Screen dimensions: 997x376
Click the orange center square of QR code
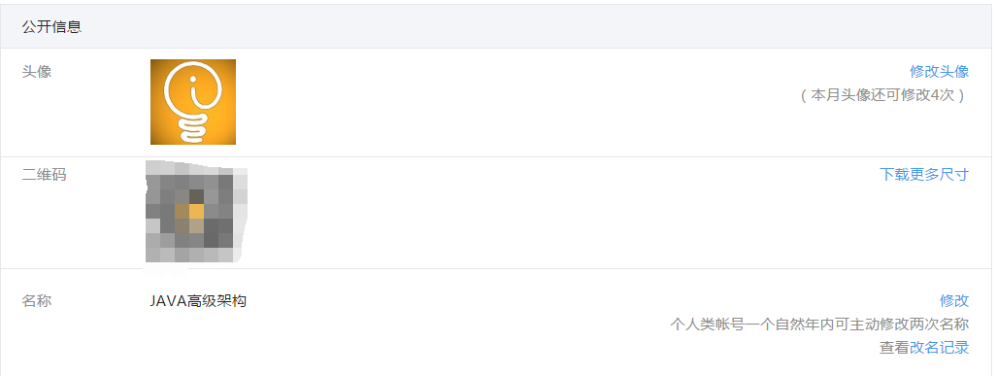(196, 212)
